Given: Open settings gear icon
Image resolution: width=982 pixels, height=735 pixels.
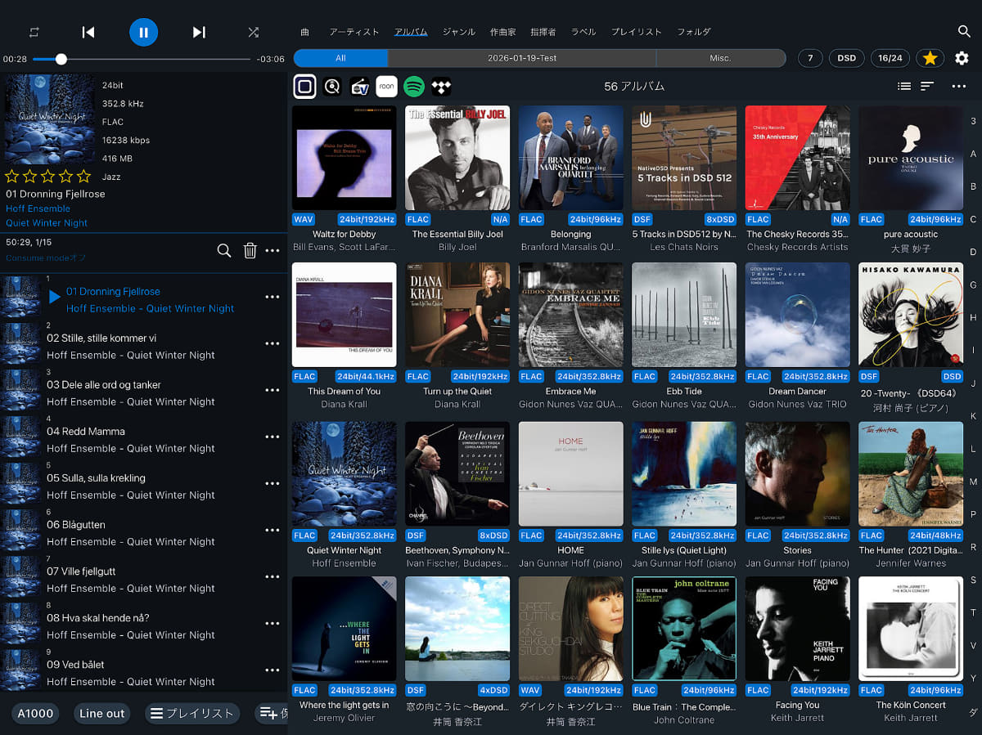Looking at the screenshot, I should coord(962,58).
